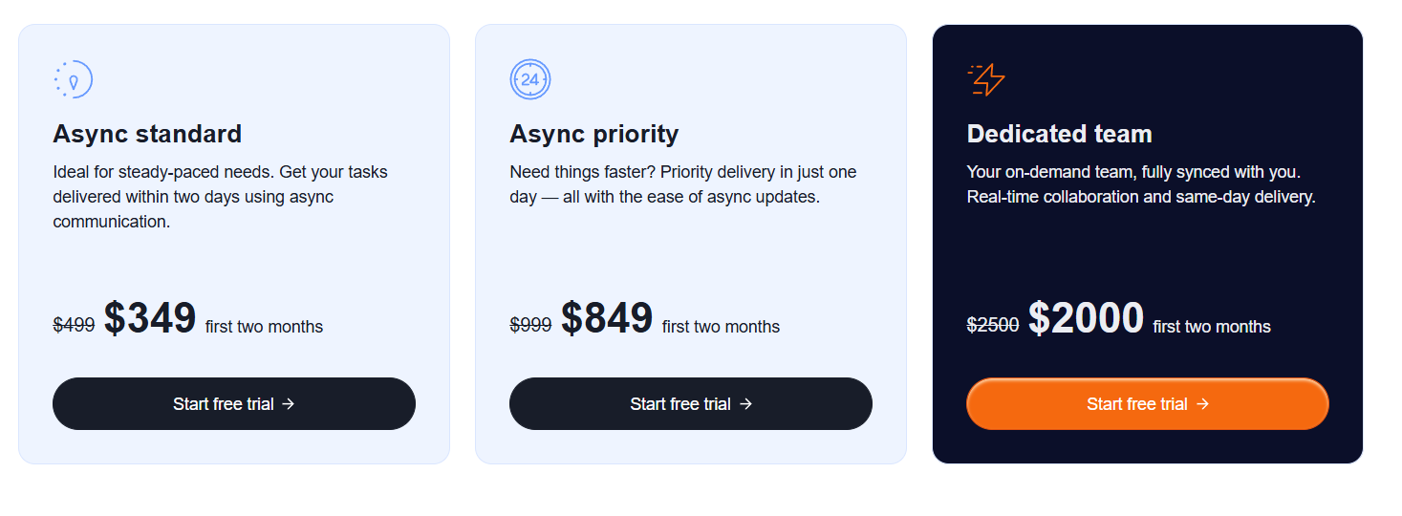The image size is (1402, 516).
Task: Click the Async standard heading
Action: click(147, 134)
